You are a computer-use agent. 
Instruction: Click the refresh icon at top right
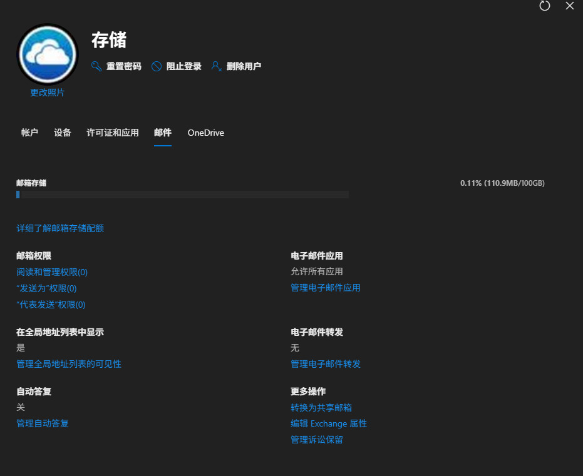tap(544, 6)
